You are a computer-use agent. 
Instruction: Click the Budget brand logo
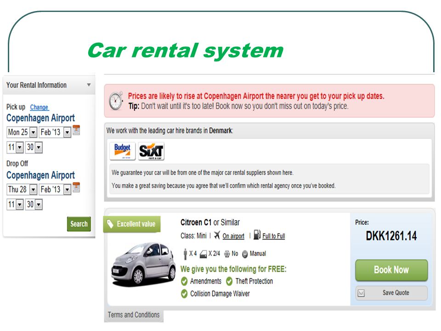[x=122, y=151]
